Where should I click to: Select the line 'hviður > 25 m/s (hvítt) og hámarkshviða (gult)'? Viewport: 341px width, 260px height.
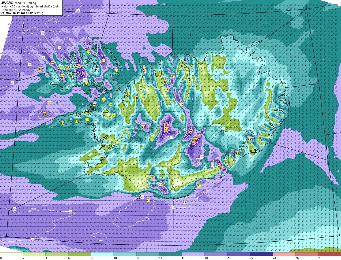30,6
